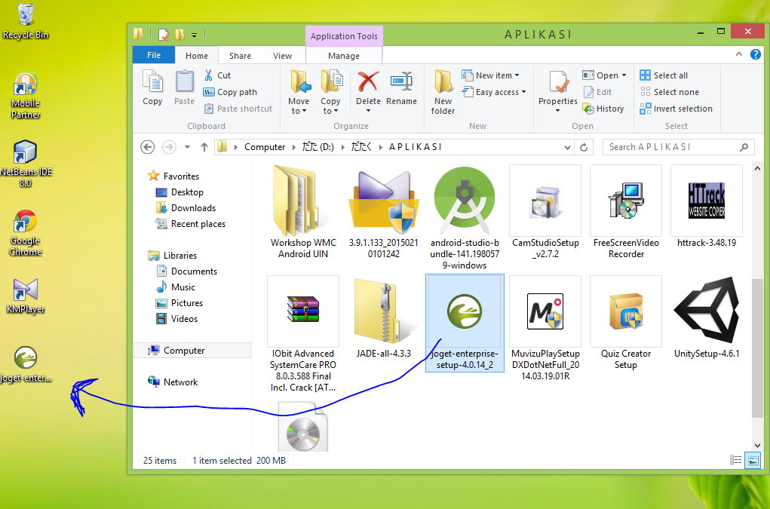Screen dimensions: 770x509
Task: Click the Cut scissors command
Action: 217,75
